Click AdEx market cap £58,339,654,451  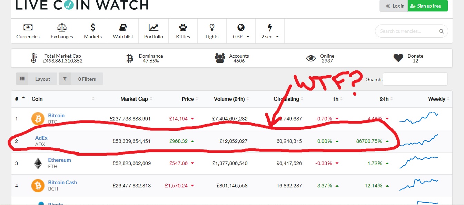(x=132, y=141)
